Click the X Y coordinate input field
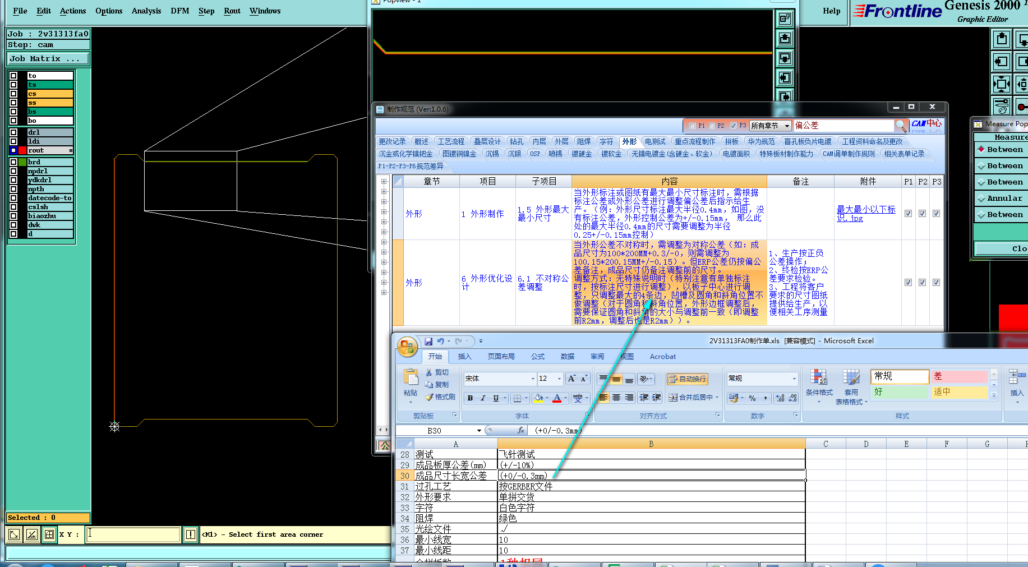 pos(133,534)
